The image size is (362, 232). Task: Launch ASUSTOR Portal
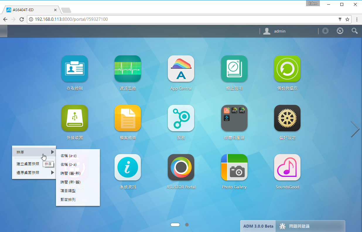181,167
